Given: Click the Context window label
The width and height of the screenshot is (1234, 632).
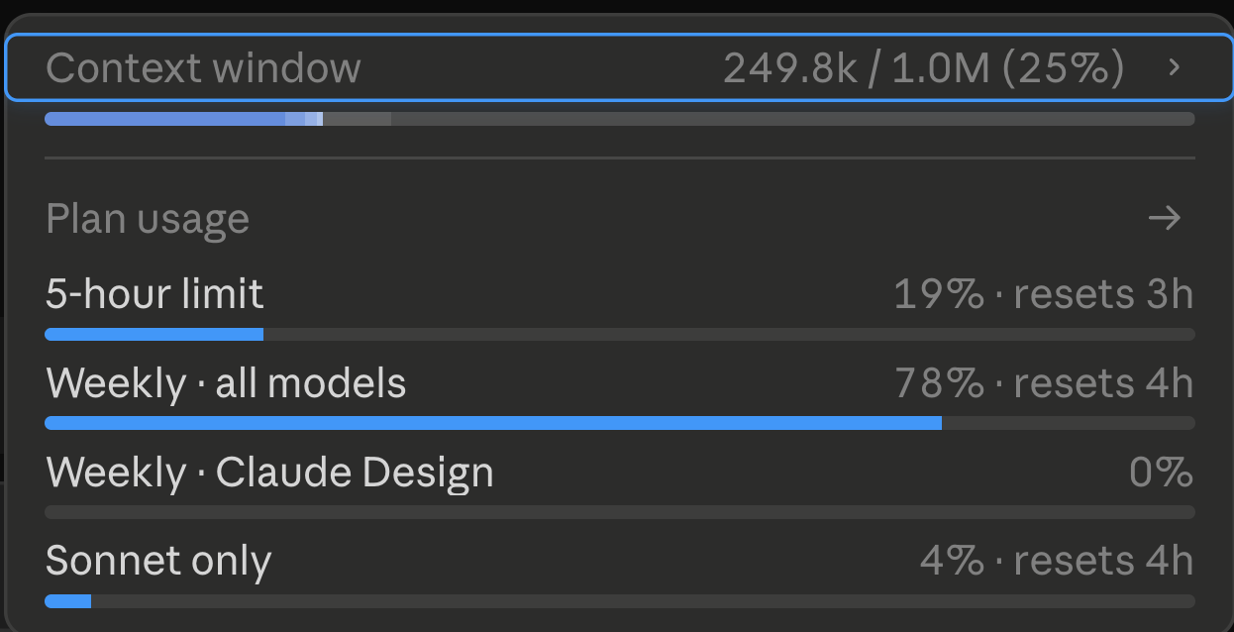Looking at the screenshot, I should coord(203,68).
